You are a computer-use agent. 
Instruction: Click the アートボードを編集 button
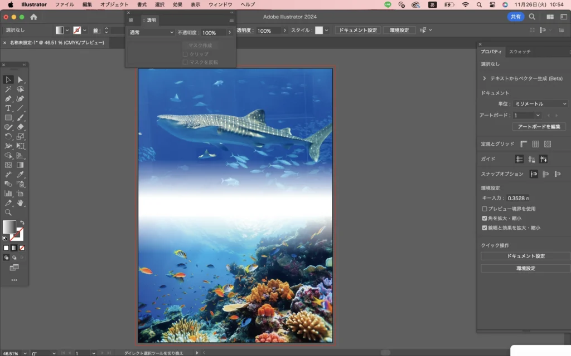click(539, 127)
